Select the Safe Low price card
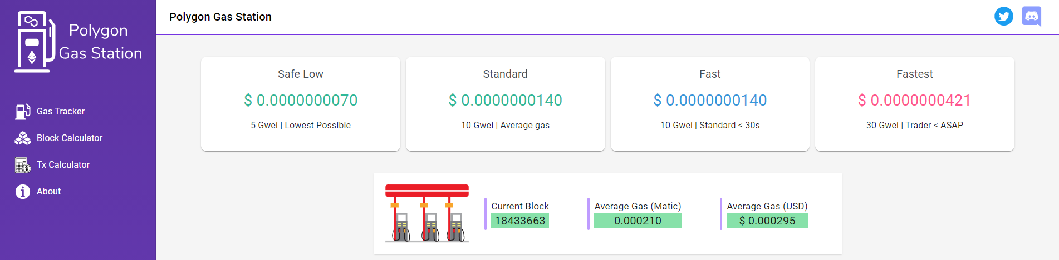Screen dimensions: 1059x260 coord(301,104)
